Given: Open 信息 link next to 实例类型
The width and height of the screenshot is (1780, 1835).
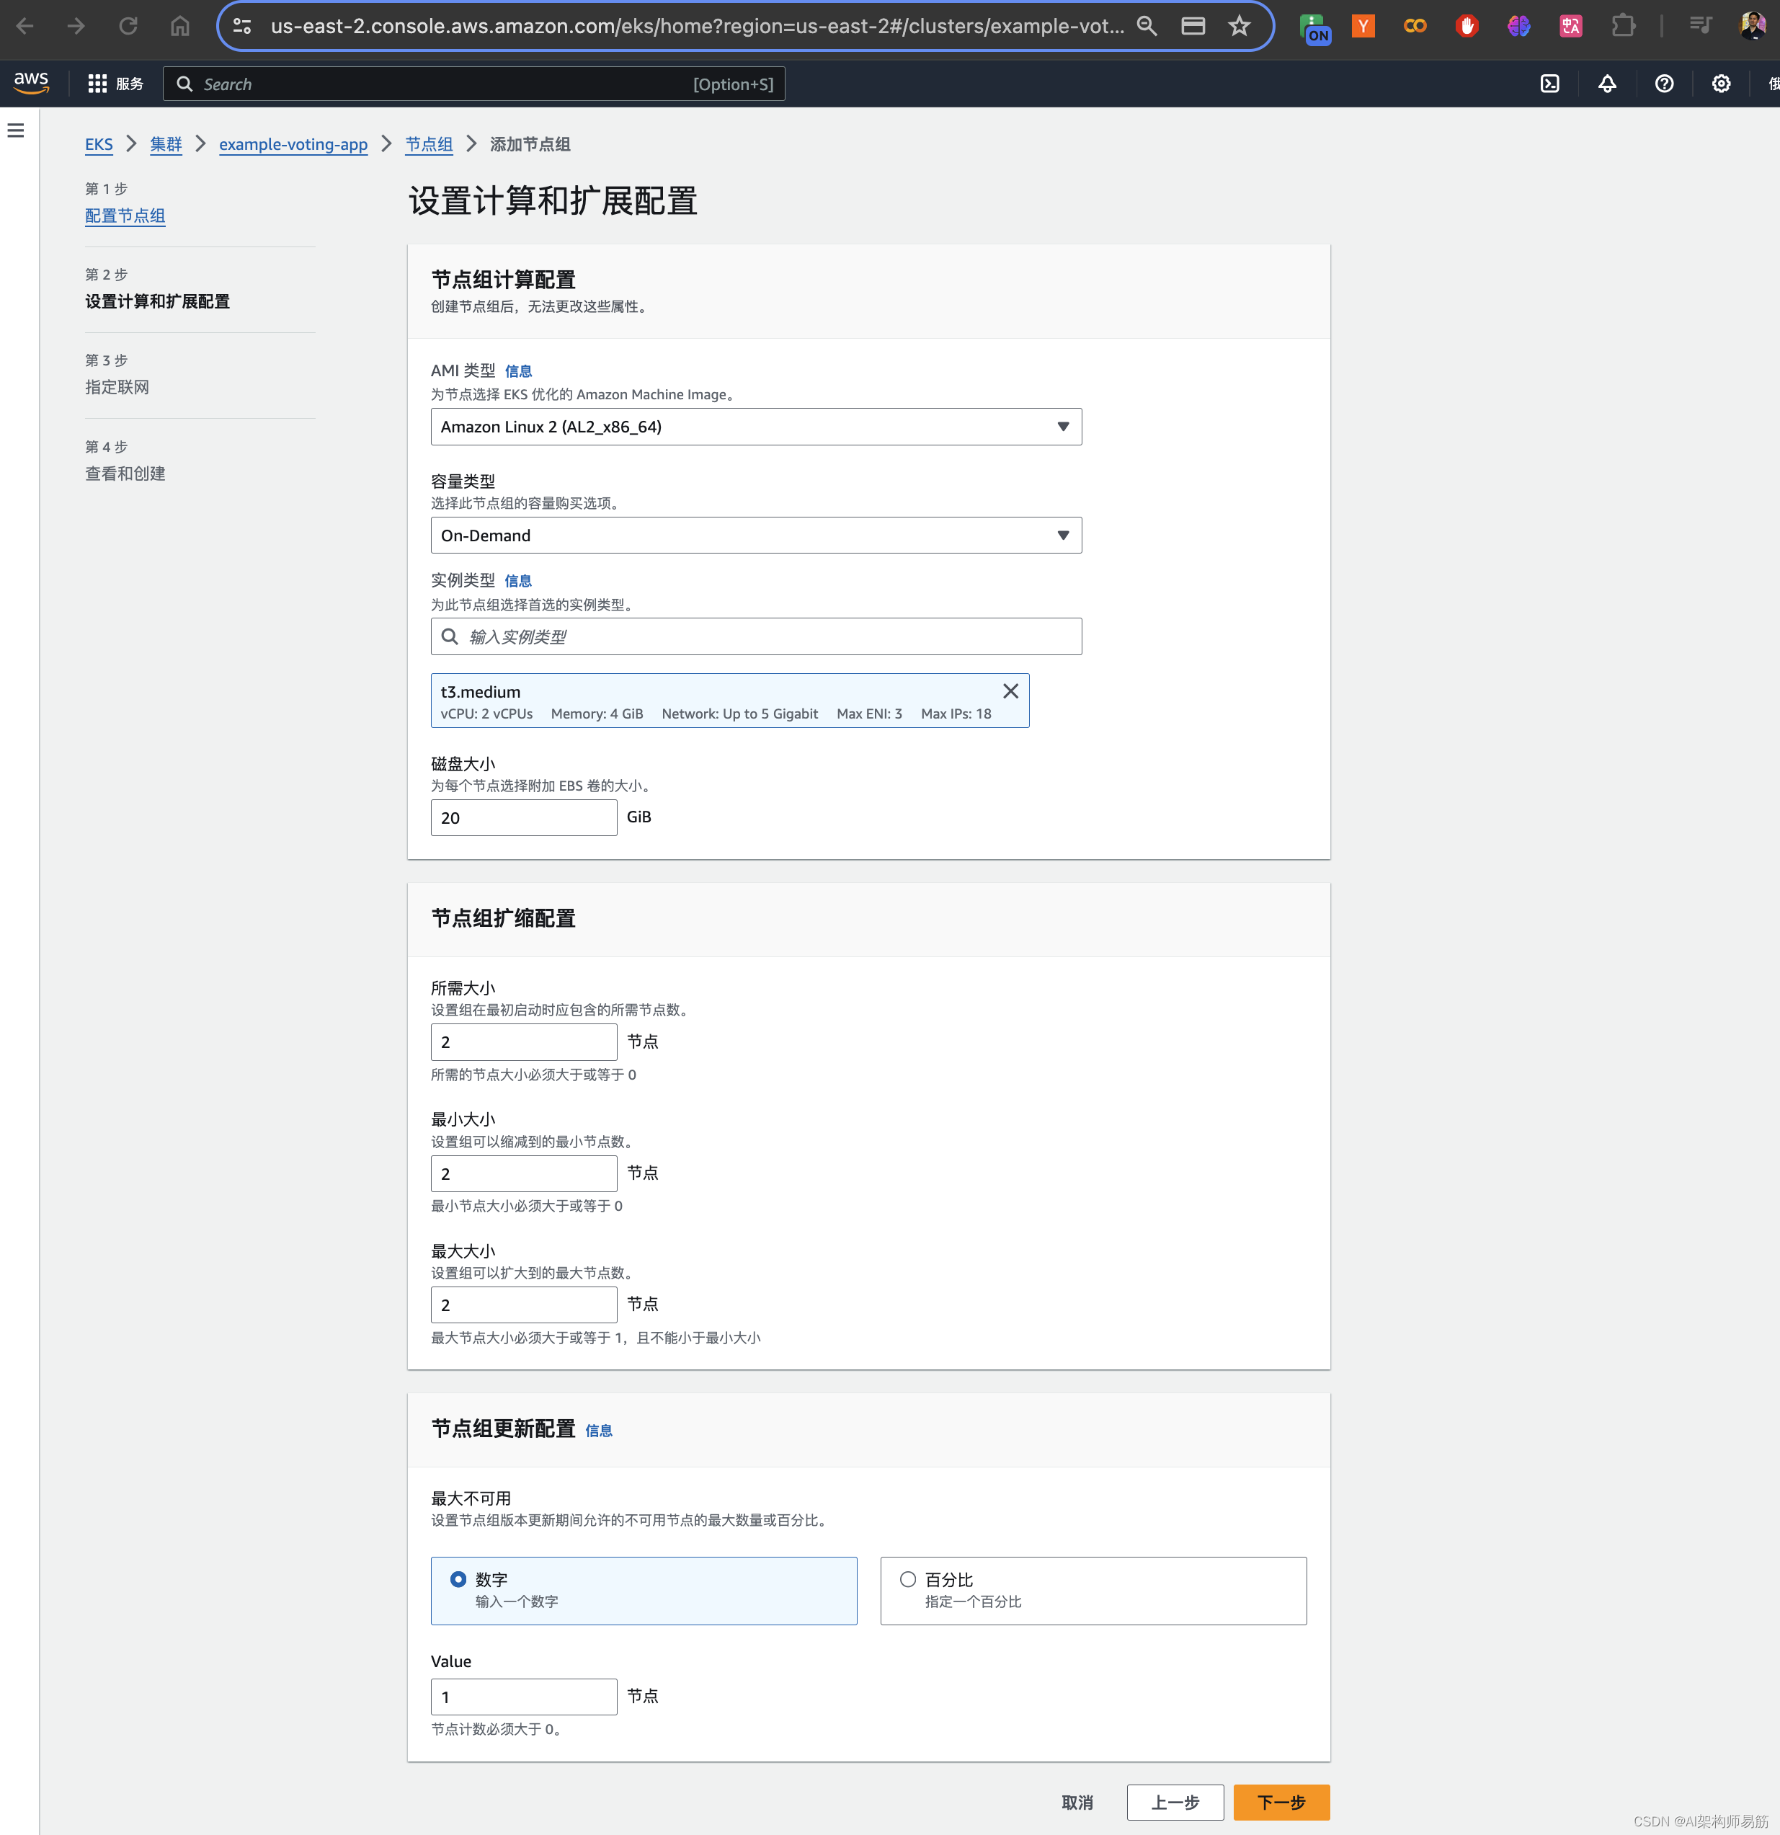Looking at the screenshot, I should point(518,582).
